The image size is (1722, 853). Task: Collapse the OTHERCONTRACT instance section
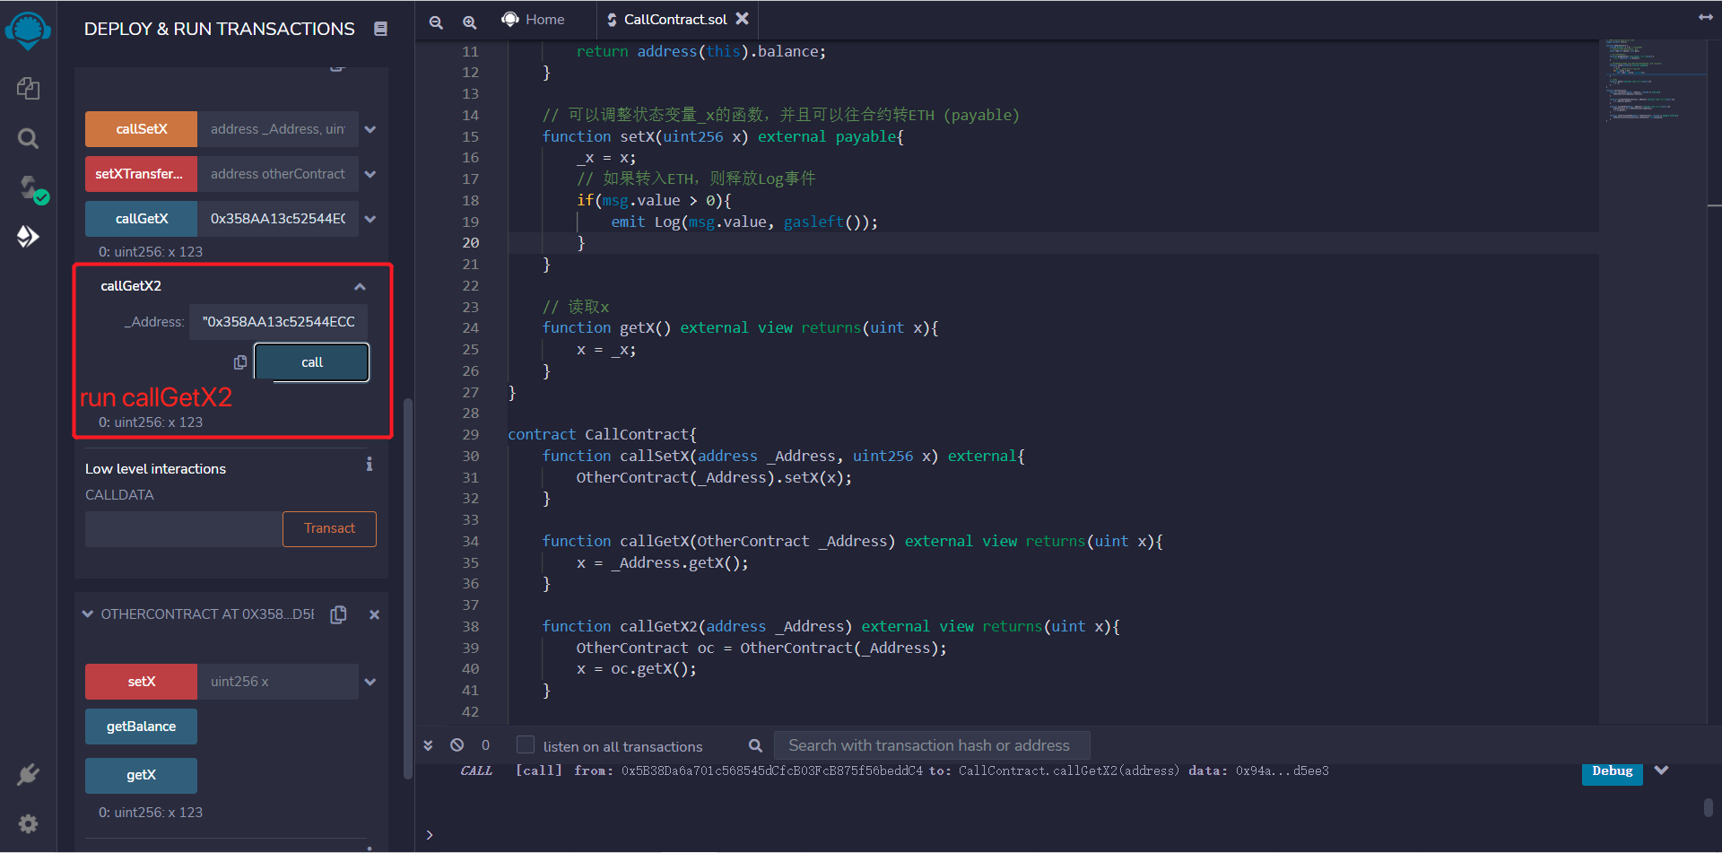coord(87,614)
